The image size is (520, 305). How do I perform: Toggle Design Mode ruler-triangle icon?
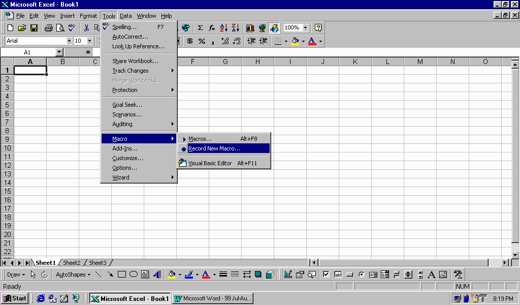point(288,274)
